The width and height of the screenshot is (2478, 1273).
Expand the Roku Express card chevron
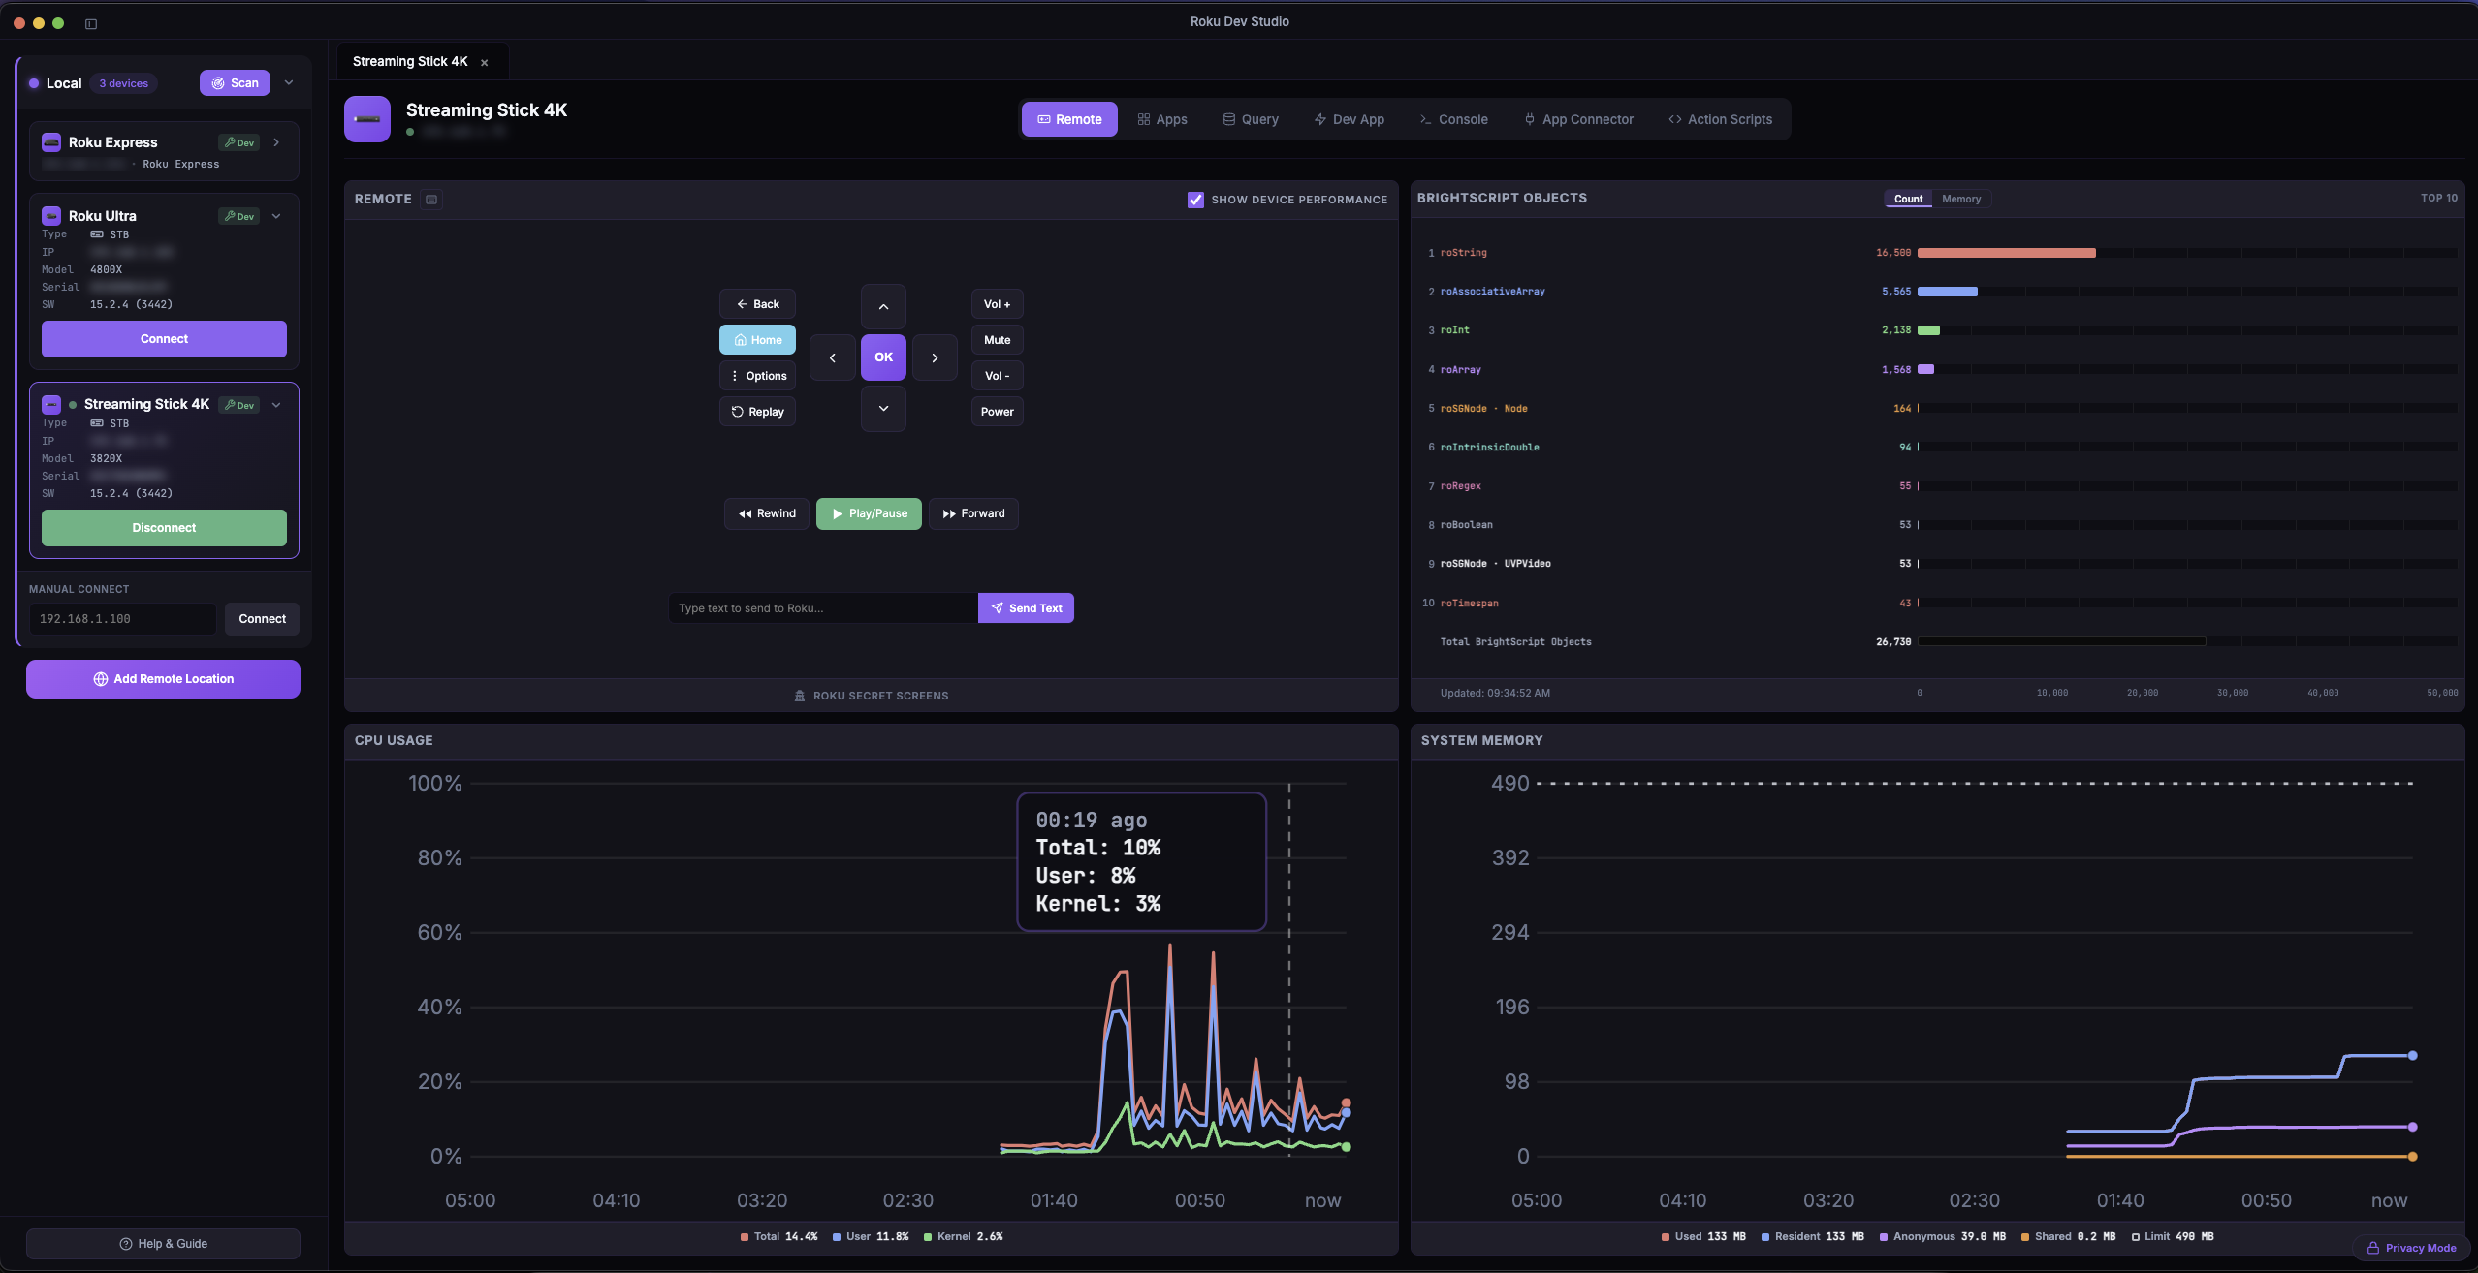276,142
